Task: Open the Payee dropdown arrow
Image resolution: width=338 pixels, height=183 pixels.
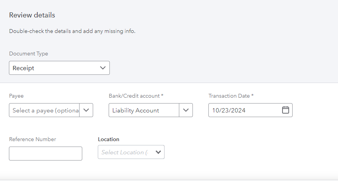Action: tap(86, 110)
